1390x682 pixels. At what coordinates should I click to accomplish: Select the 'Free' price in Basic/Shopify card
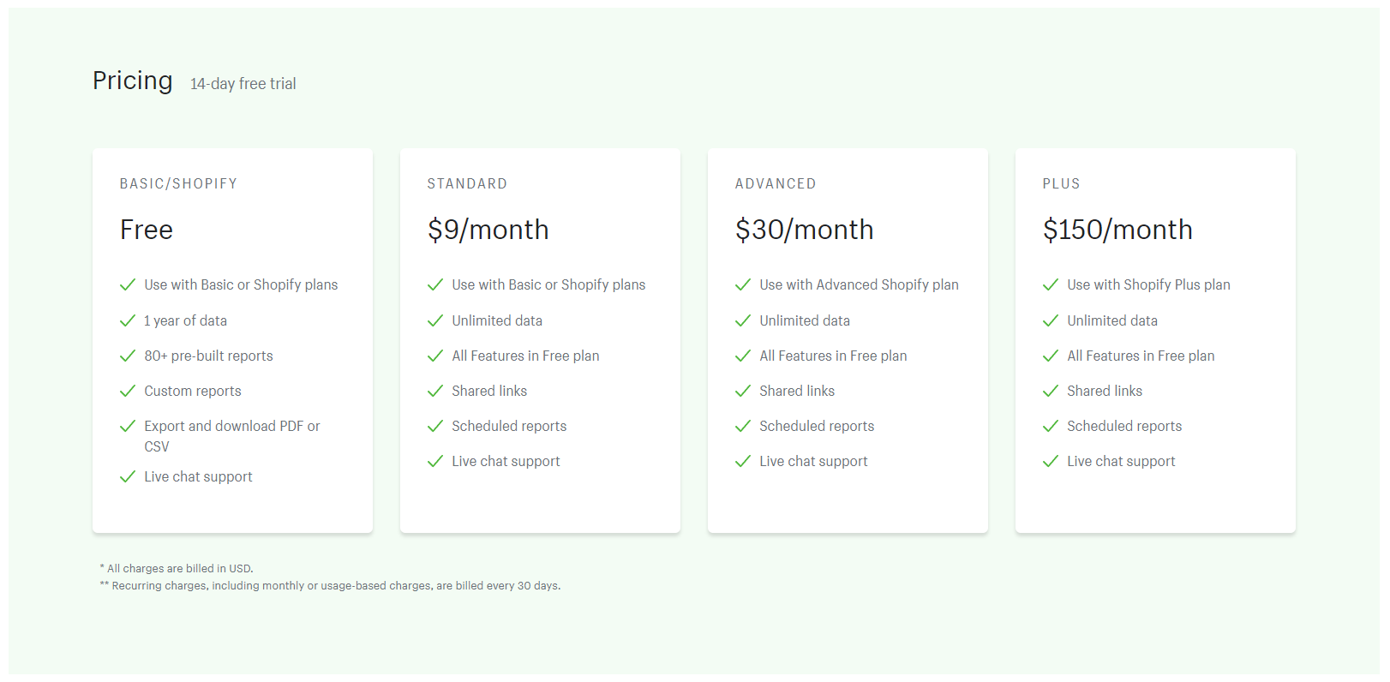147,230
